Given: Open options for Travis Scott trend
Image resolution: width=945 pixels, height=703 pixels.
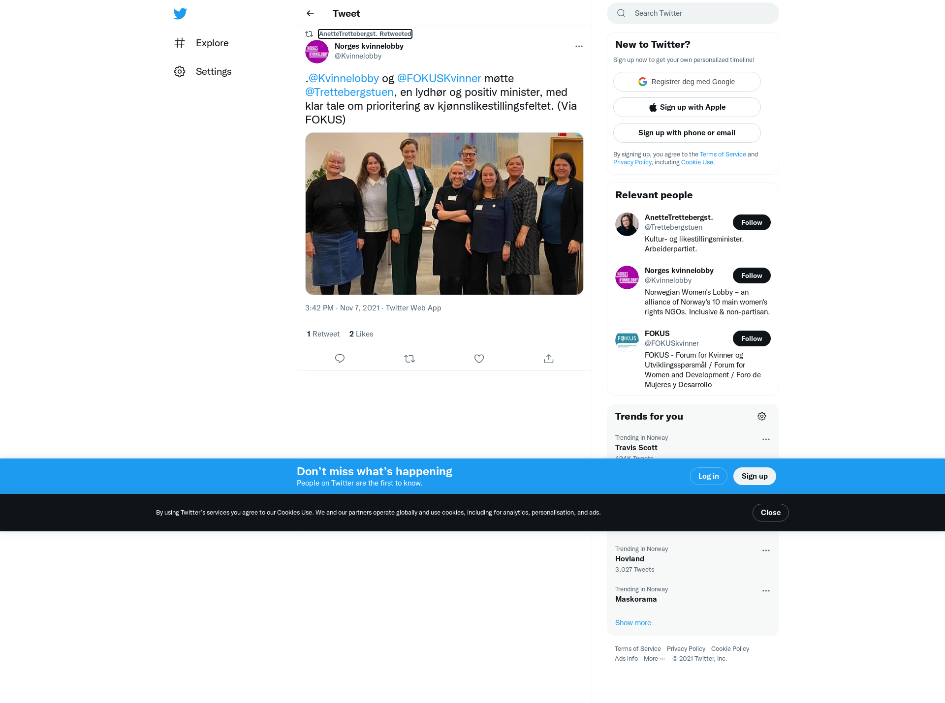Looking at the screenshot, I should (x=766, y=439).
